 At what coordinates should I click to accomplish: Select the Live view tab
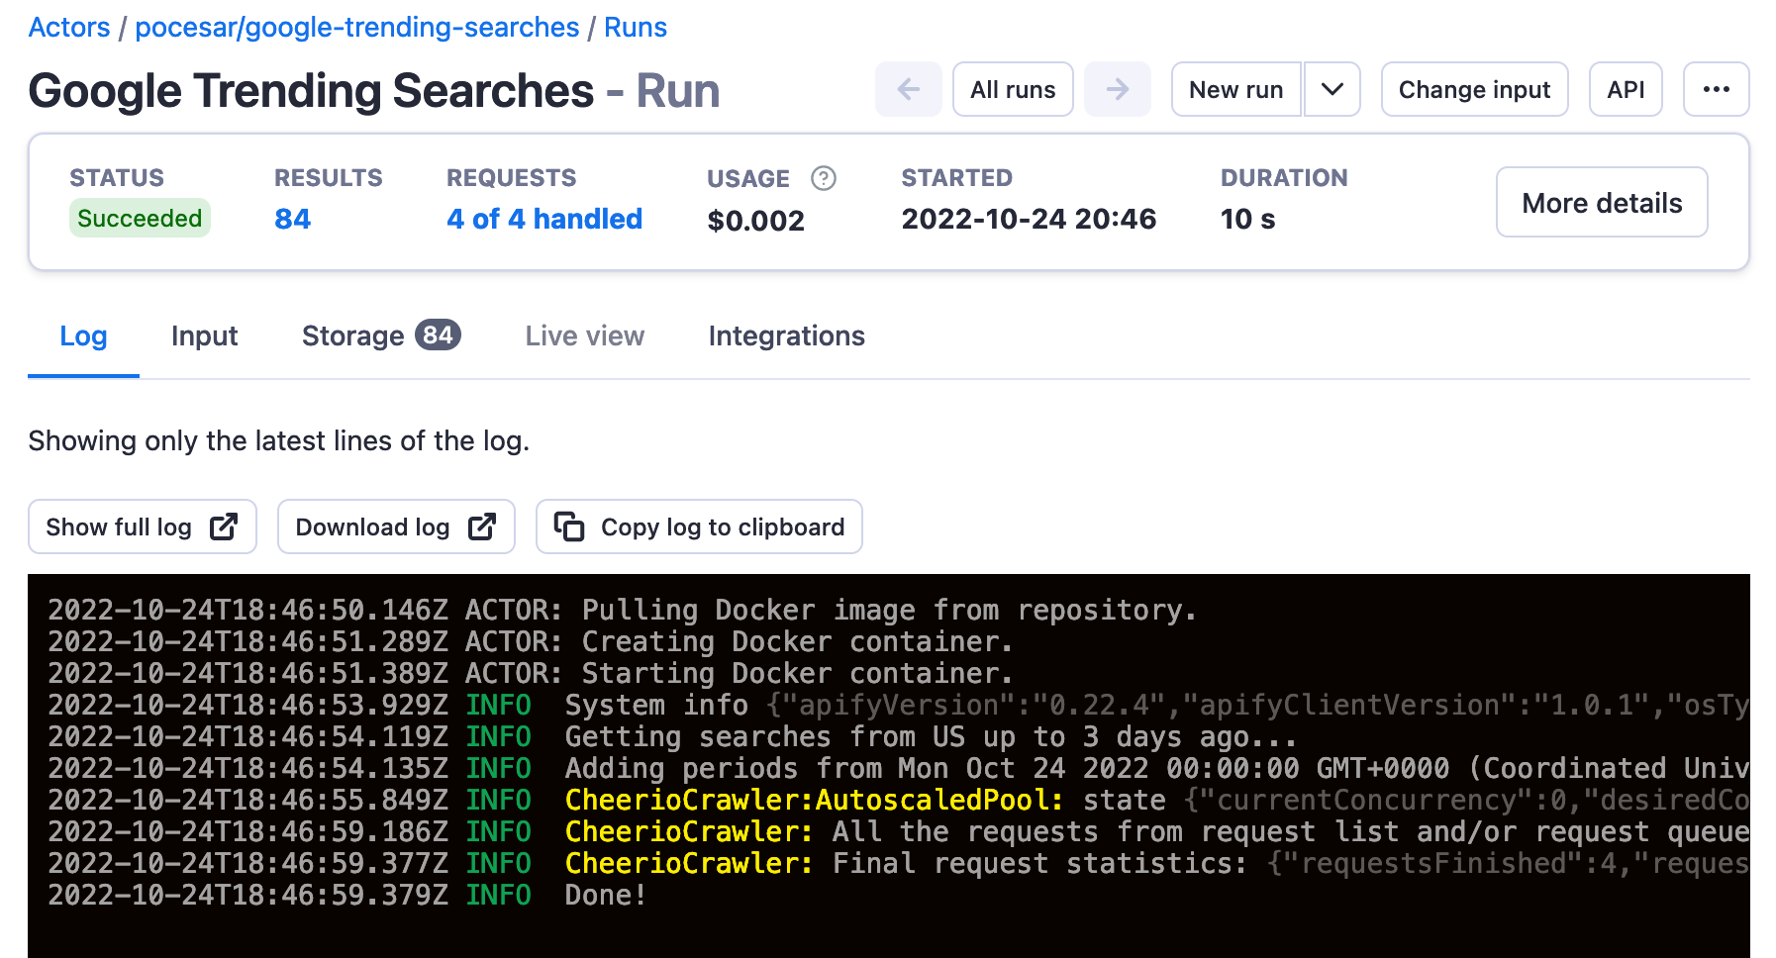(x=585, y=336)
